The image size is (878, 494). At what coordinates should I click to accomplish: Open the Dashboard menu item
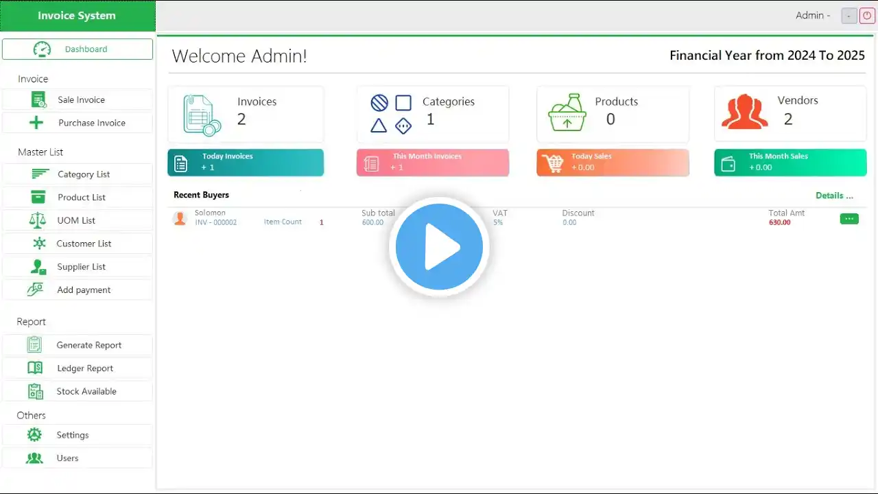click(x=78, y=49)
